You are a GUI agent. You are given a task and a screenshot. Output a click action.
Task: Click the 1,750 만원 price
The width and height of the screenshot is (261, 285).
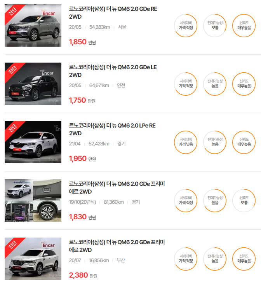(82, 100)
